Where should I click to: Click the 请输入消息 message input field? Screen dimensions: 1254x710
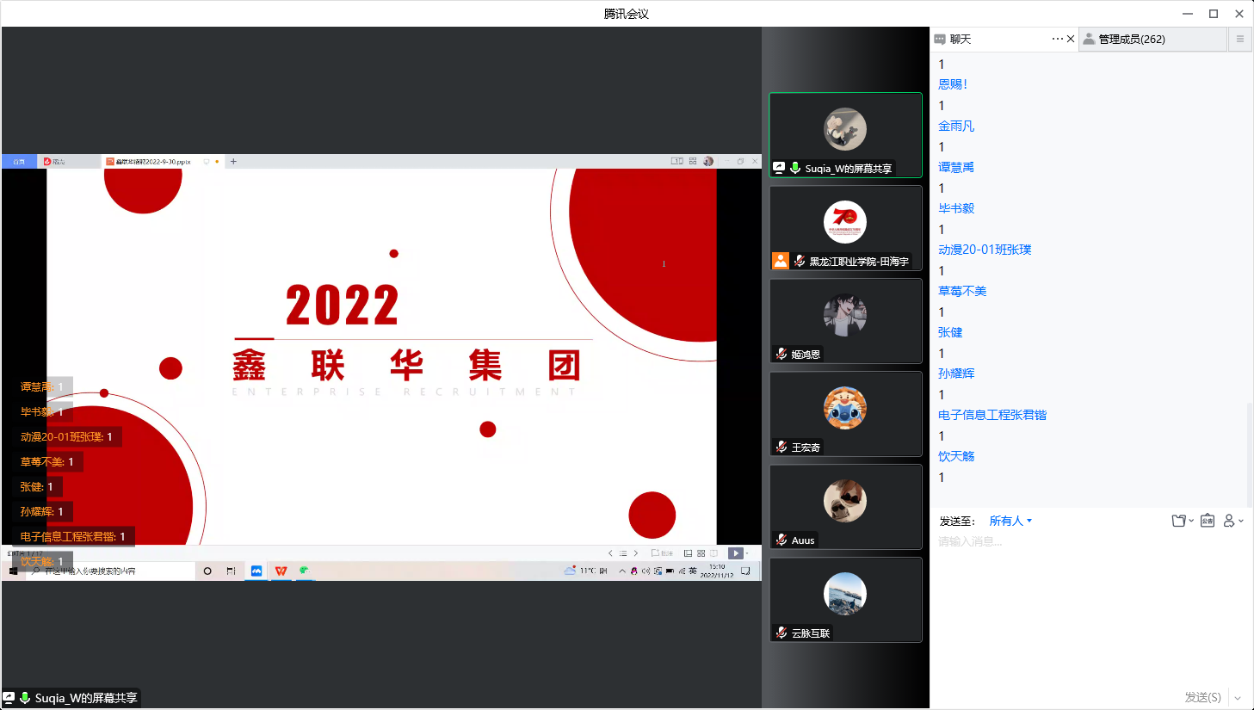point(1084,542)
